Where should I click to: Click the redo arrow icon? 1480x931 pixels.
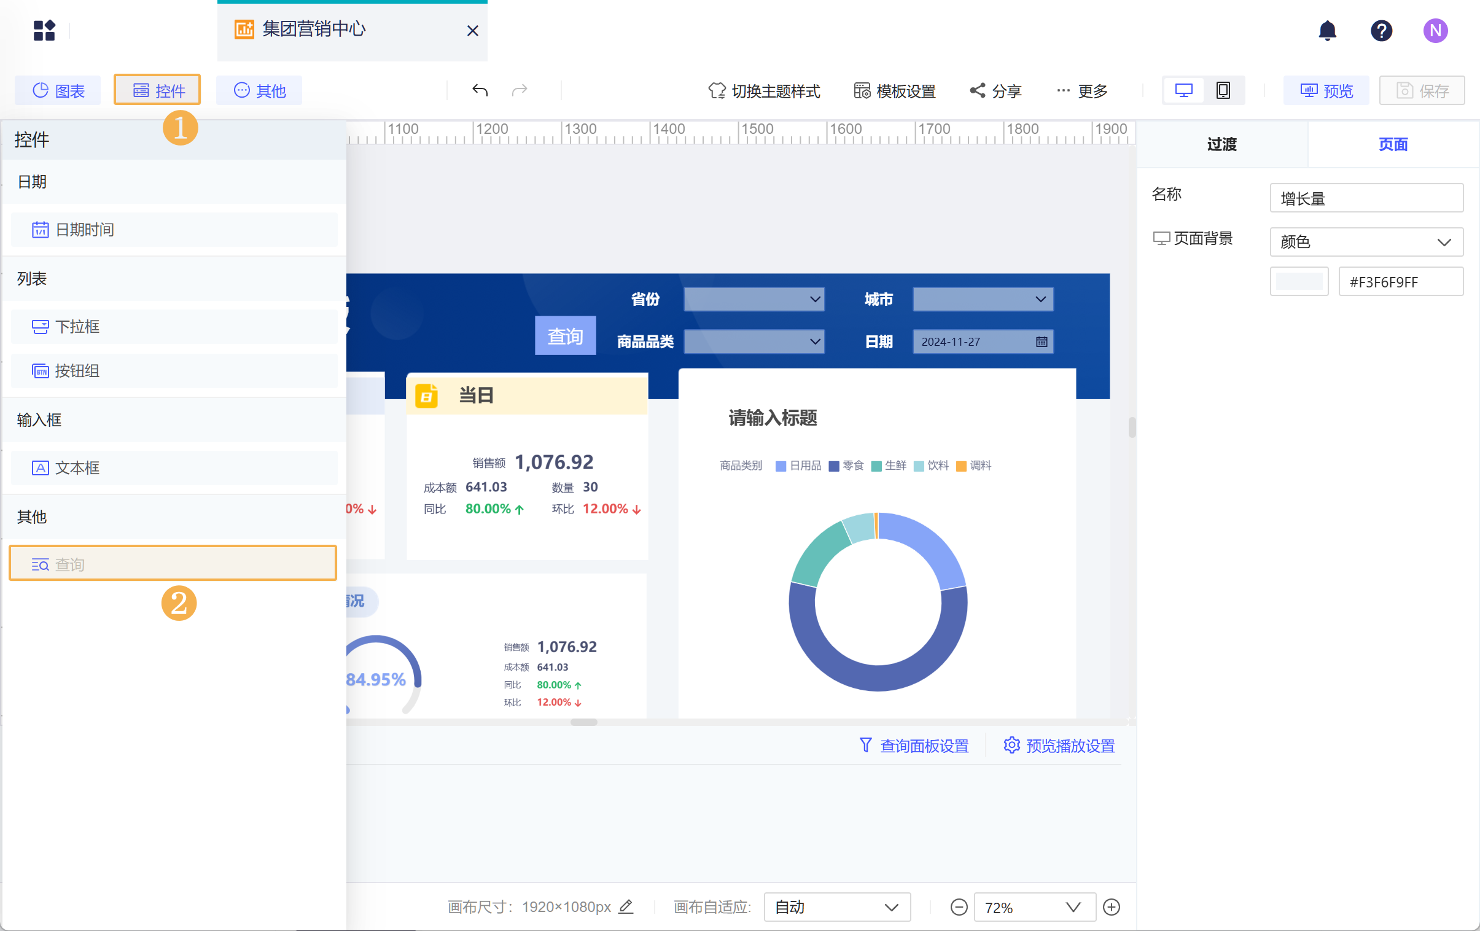520,91
